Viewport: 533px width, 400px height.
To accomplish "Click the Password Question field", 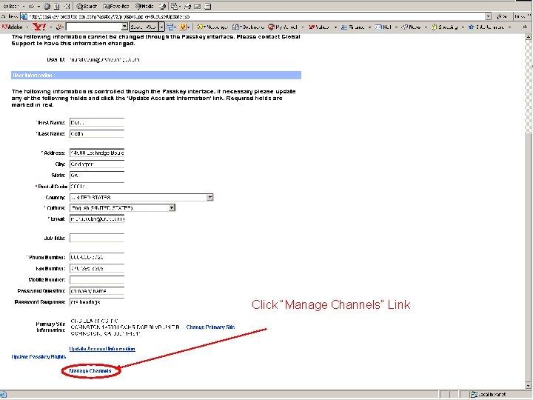I will pos(97,291).
